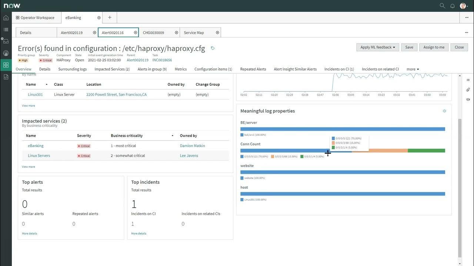Viewport: 474px width, 266px height.
Task: Open the Repeated Alerts tab
Action: pos(253,69)
